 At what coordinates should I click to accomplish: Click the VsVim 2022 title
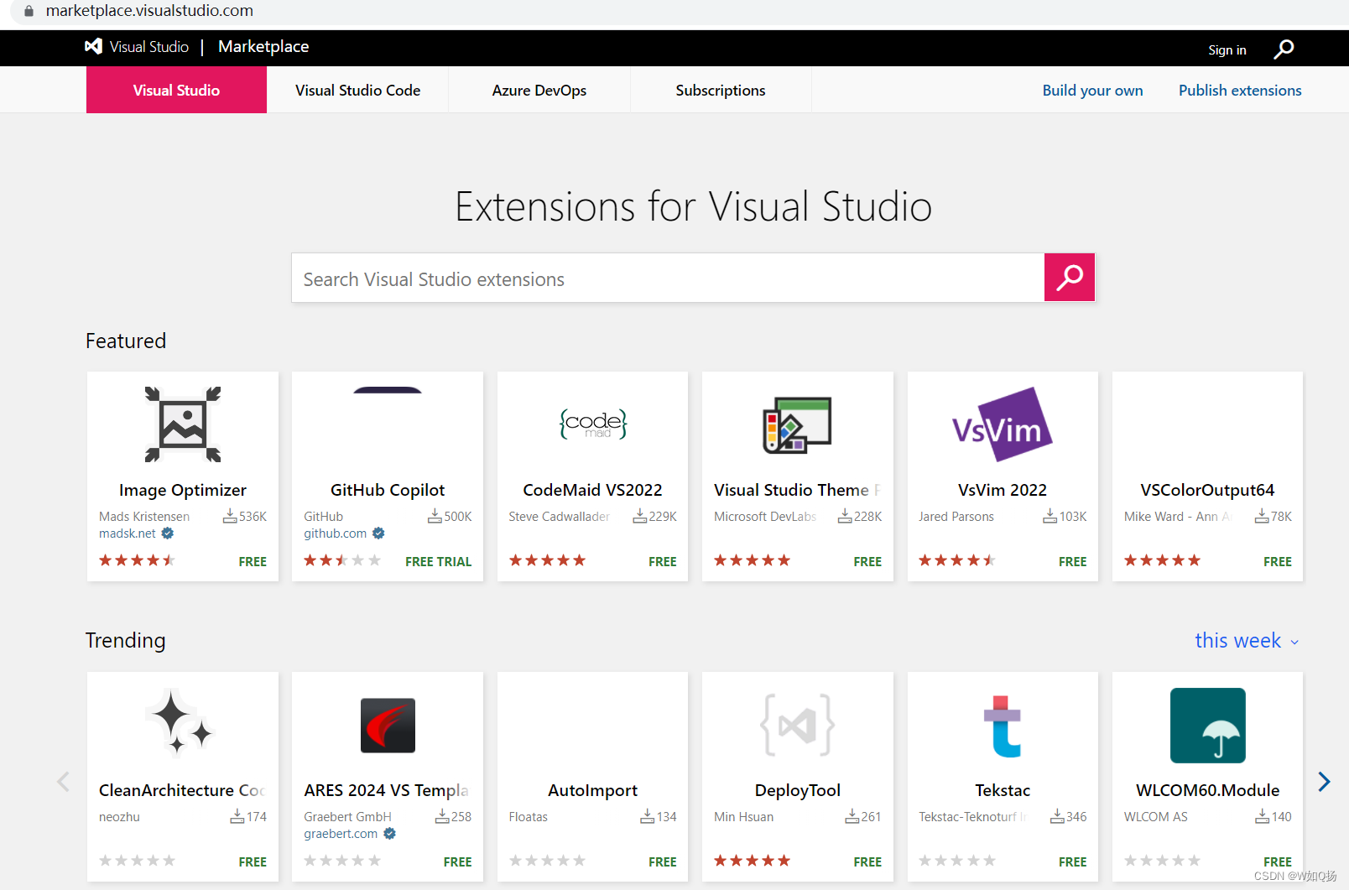(1003, 490)
